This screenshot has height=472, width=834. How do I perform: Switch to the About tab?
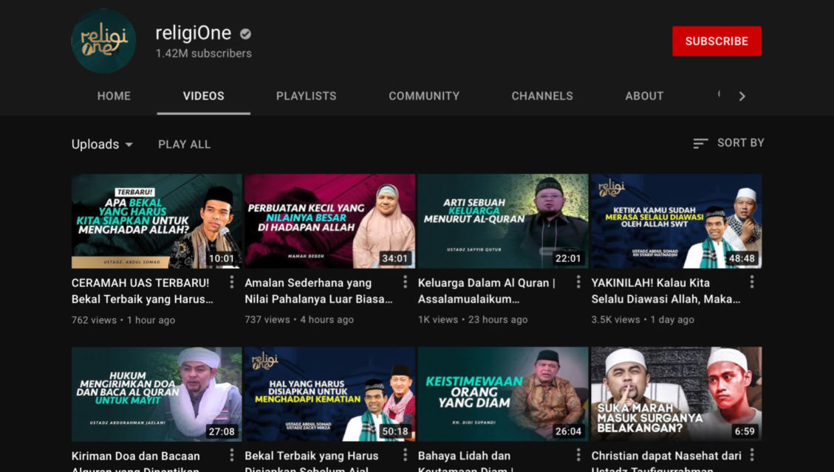[x=644, y=96]
